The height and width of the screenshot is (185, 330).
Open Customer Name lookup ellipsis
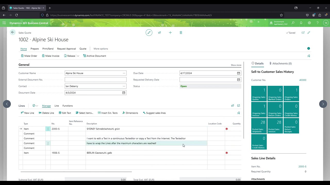tap(124, 73)
